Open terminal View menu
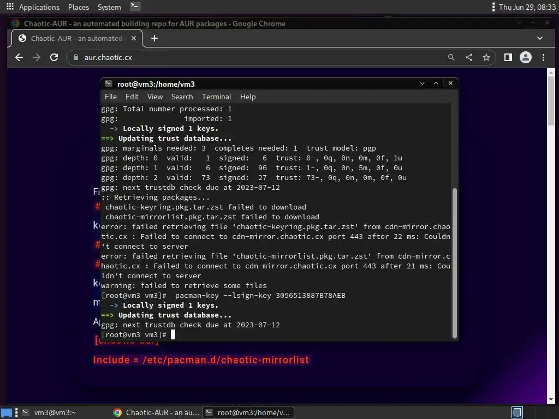Viewport: 559px width, 419px height. [154, 97]
